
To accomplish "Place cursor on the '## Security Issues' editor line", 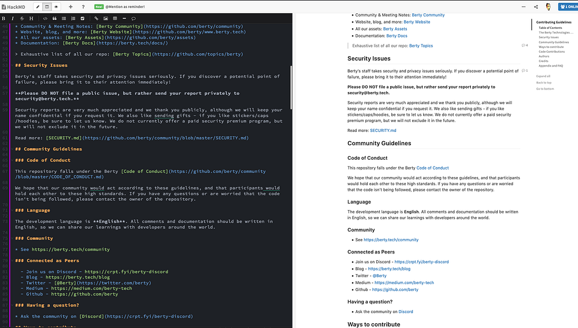I will pyautogui.click(x=41, y=65).
